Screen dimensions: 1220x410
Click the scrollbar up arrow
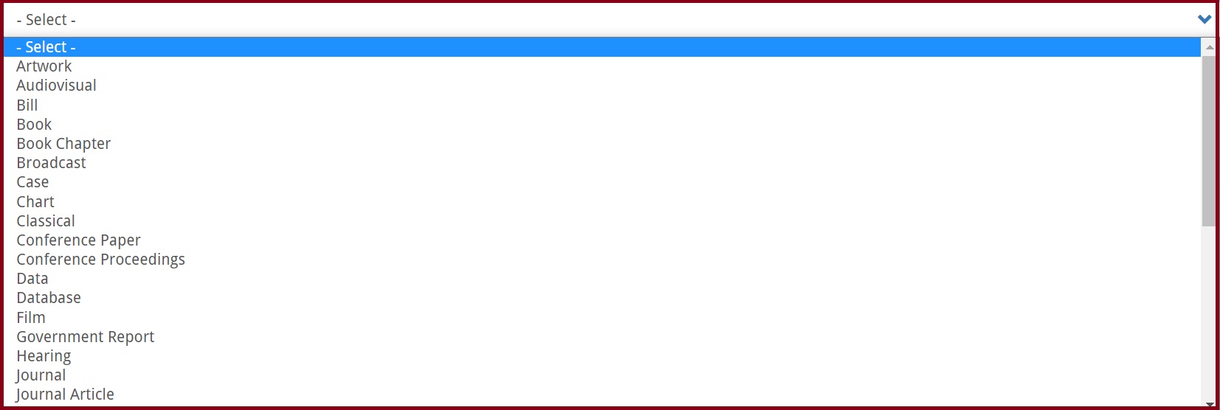pyautogui.click(x=1209, y=47)
